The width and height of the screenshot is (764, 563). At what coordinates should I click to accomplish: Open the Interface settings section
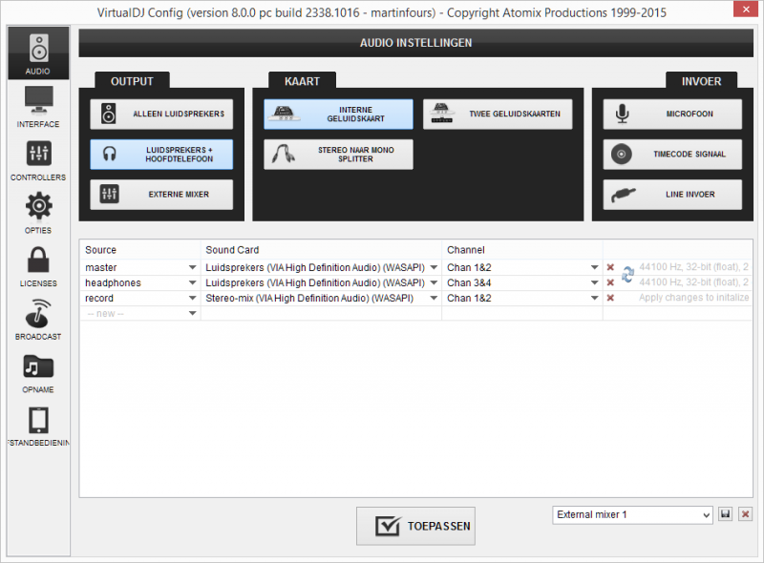(38, 107)
